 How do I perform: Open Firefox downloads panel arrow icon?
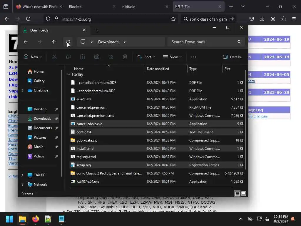[262, 19]
